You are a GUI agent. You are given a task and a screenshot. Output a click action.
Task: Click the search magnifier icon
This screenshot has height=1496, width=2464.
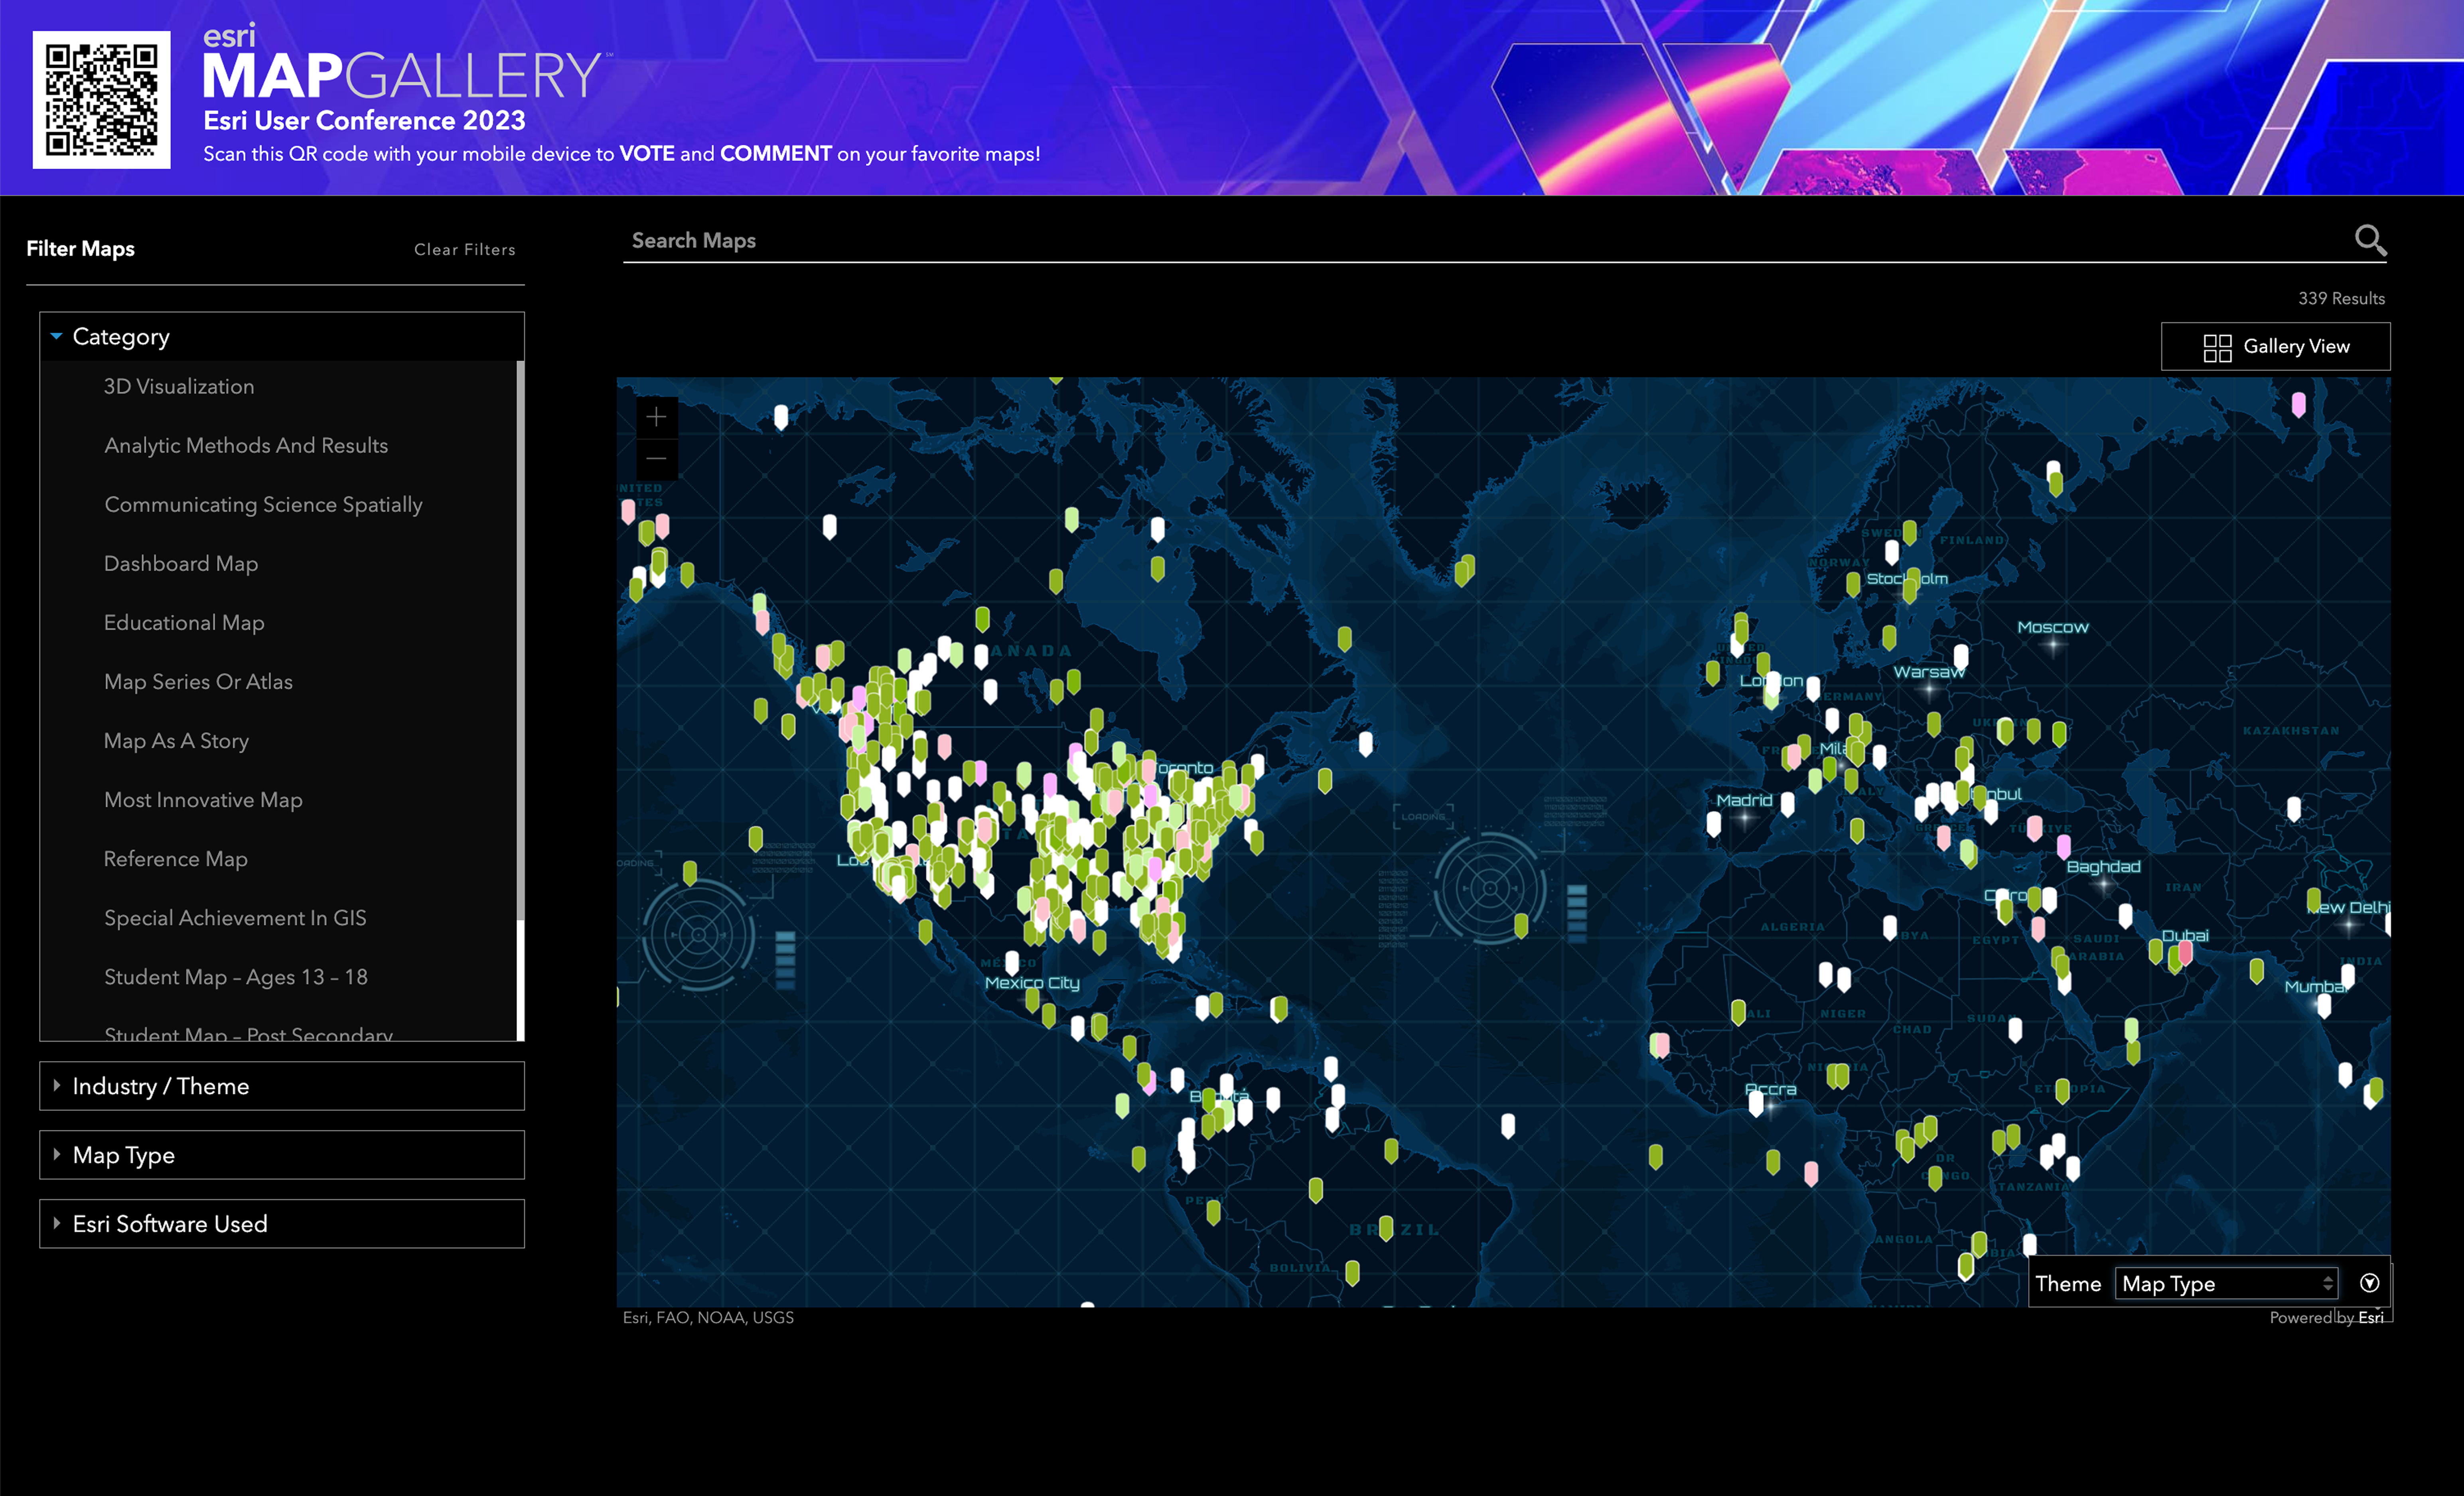tap(2370, 240)
